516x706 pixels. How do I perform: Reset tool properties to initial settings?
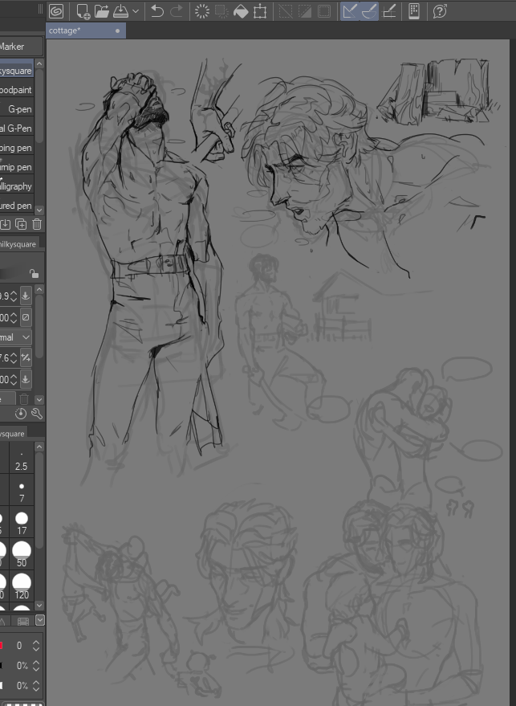(x=21, y=414)
